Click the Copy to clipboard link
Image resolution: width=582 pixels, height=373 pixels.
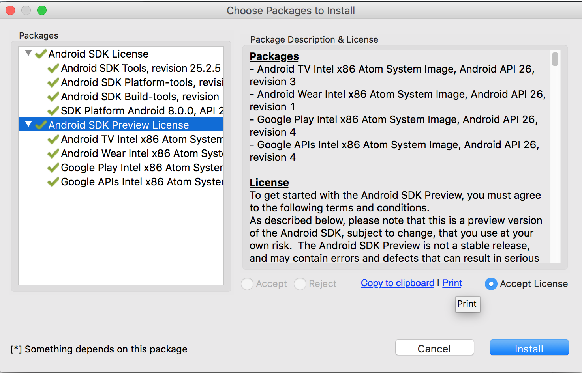click(x=398, y=283)
